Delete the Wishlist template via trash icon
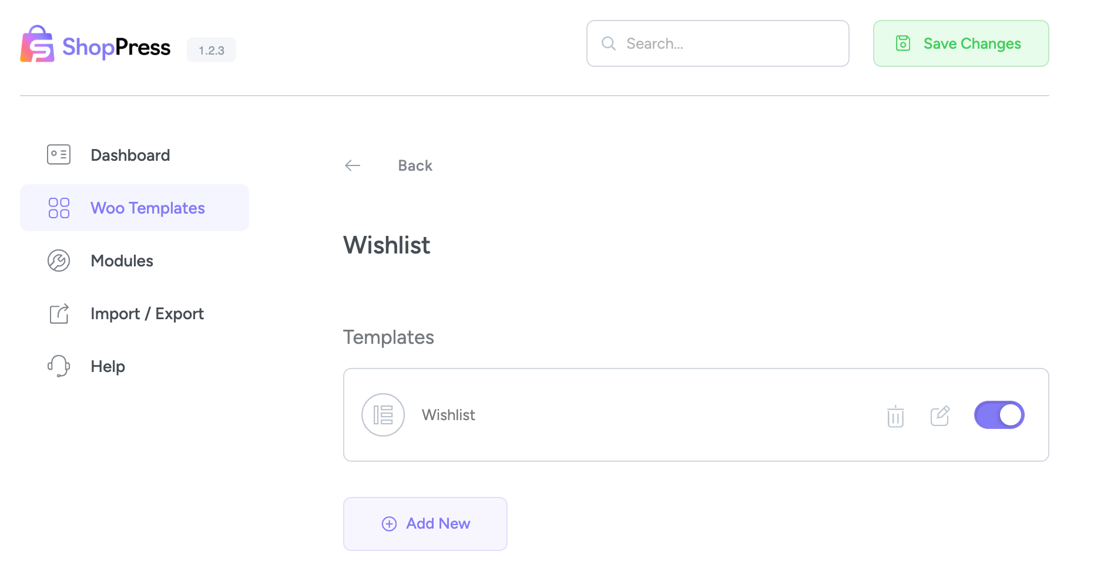Viewport: 1094px width, 575px height. point(895,416)
